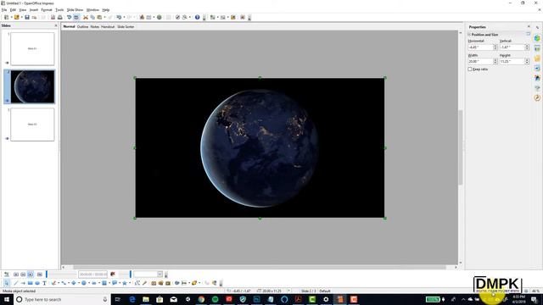543x305 pixels.
Task: Collapse the Position and Size section
Action: tap(469, 35)
